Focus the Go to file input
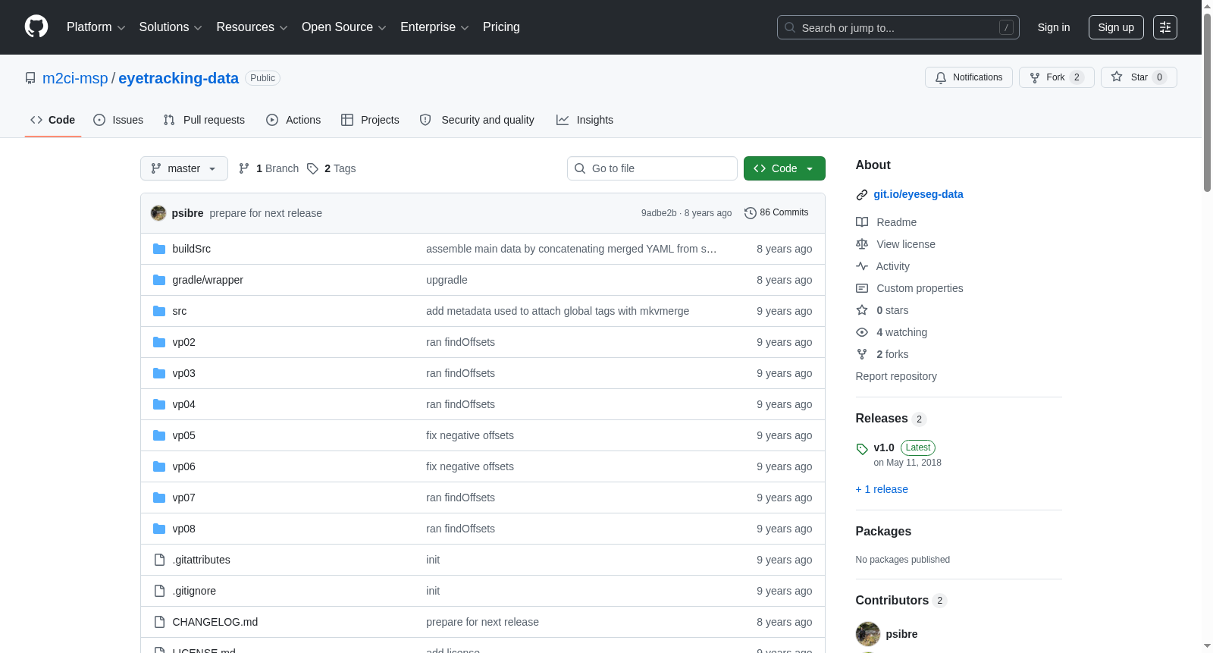 point(652,168)
